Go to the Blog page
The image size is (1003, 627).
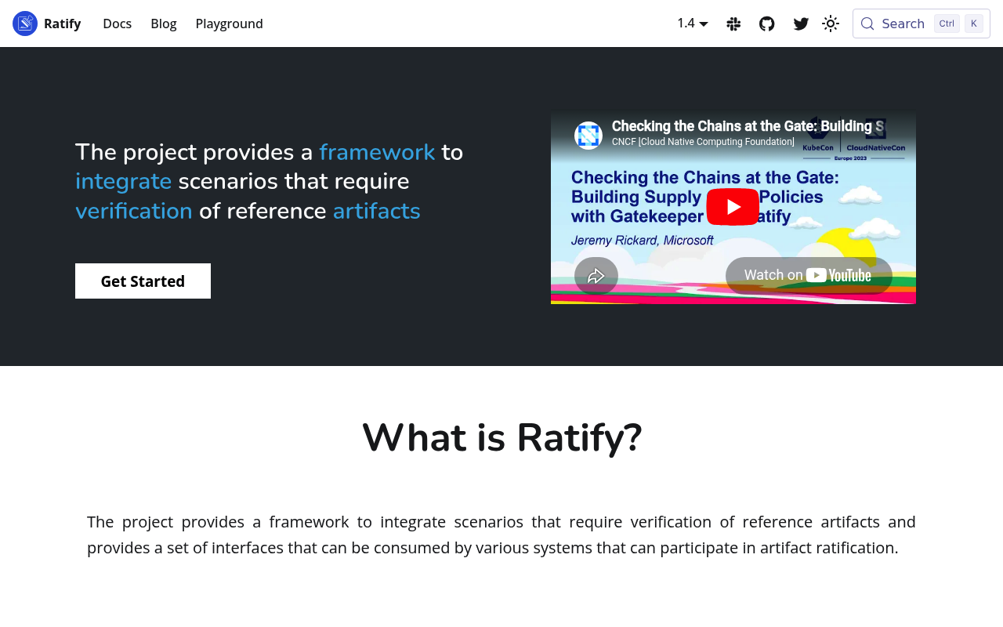coord(164,24)
